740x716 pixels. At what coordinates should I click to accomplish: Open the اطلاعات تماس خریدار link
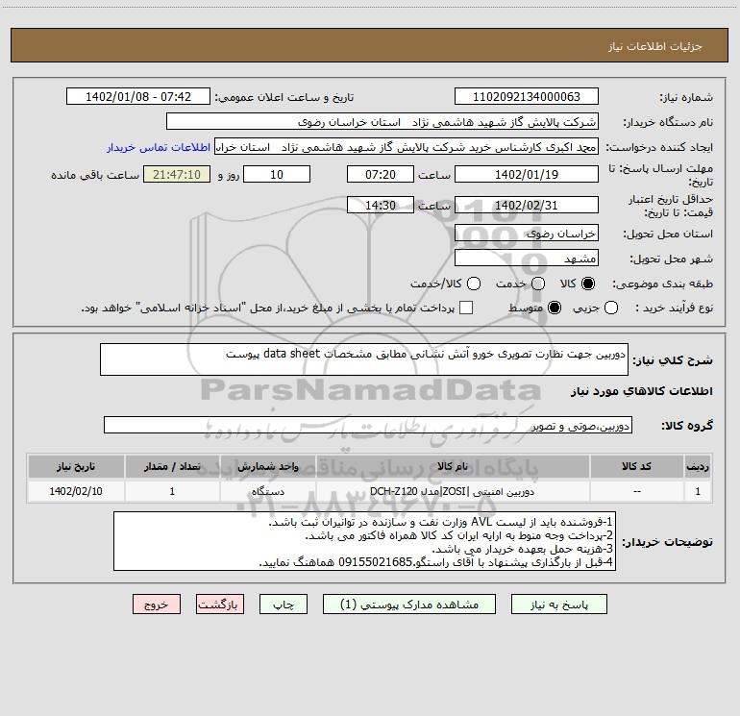(159, 147)
